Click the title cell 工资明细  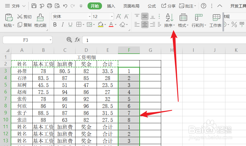click(x=86, y=57)
